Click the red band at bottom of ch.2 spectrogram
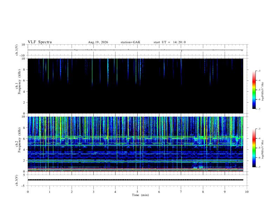Viewport: 278px width, 215px height. pyautogui.click(x=135, y=171)
